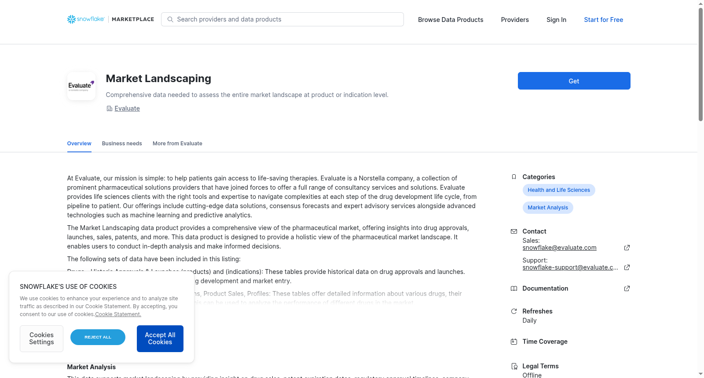The height and width of the screenshot is (378, 704).
Task: Click the Contact envelope icon
Action: click(513, 231)
